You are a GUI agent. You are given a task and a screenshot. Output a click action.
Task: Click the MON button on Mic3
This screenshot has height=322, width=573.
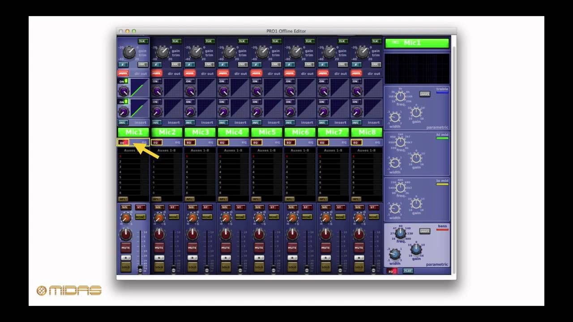(207, 217)
